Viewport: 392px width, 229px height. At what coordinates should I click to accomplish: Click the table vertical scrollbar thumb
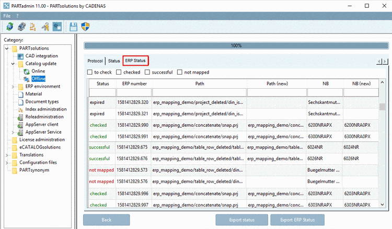pyautogui.click(x=382, y=107)
